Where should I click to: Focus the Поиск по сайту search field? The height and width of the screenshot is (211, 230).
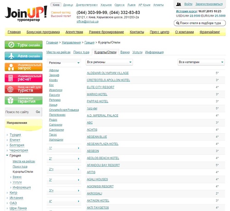click(20, 112)
